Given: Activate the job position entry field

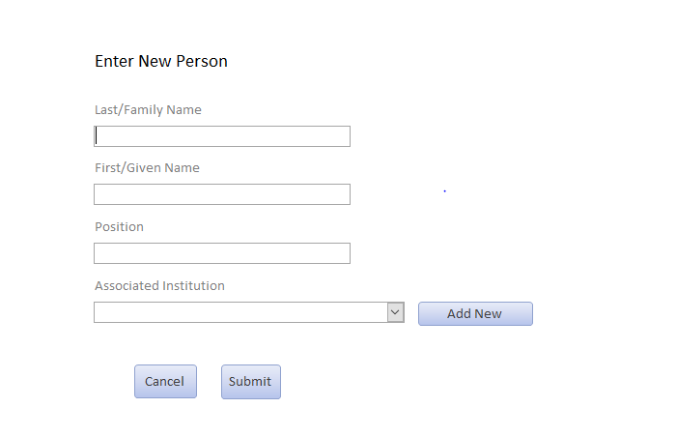Looking at the screenshot, I should [222, 253].
